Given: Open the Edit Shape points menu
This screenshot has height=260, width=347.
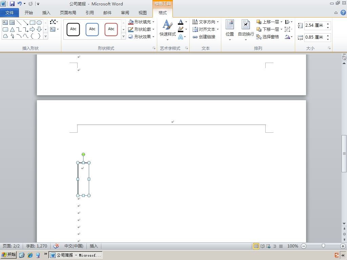Looking at the screenshot, I should tap(54, 22).
